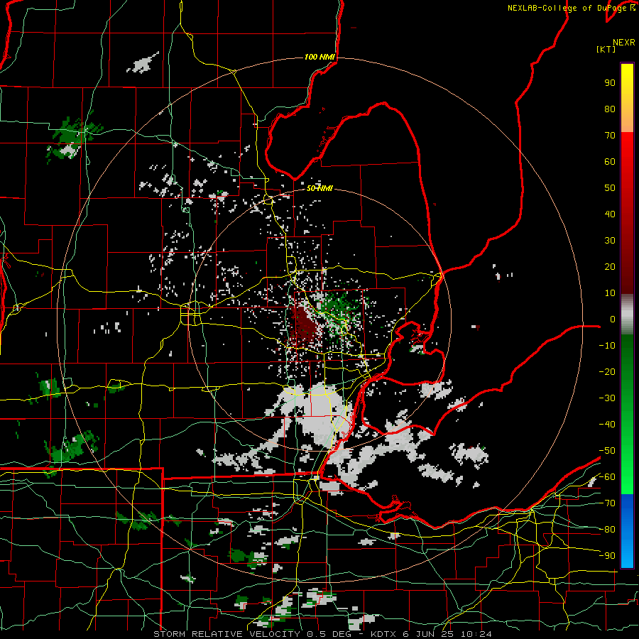Click the positive 30 scale value
639x639 pixels.
tap(610, 241)
